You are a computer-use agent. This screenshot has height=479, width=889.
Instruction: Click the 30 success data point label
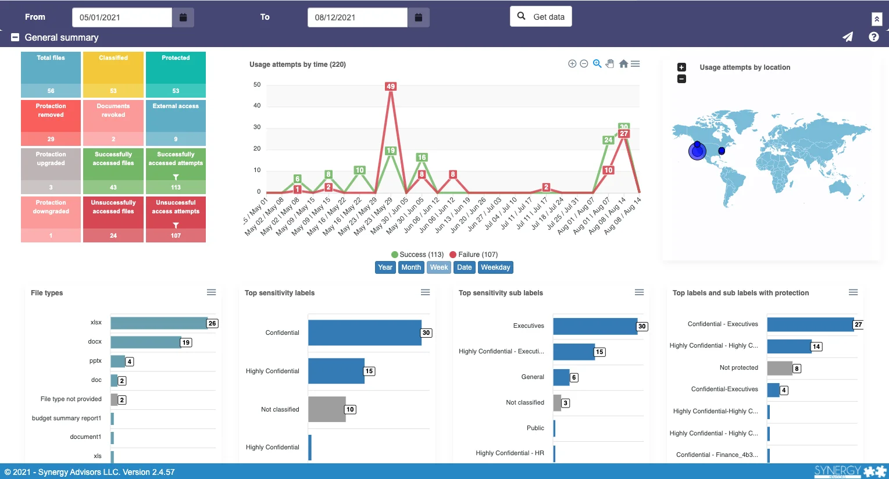pyautogui.click(x=624, y=127)
